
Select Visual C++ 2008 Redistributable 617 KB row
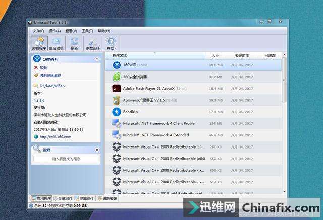pos(193,182)
